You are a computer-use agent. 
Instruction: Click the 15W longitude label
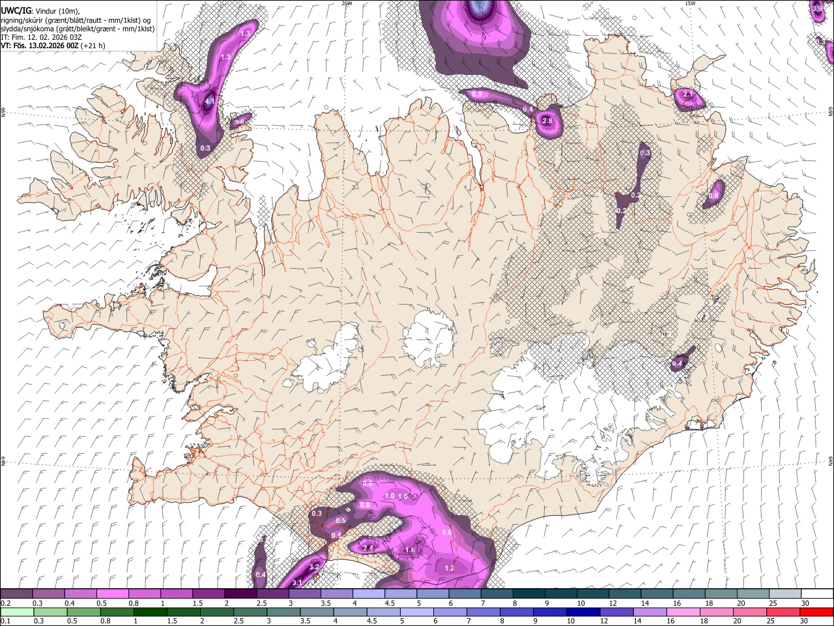689,3
